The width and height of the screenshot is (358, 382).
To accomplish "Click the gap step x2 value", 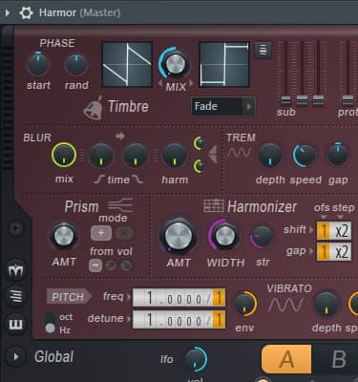I will tap(342, 252).
